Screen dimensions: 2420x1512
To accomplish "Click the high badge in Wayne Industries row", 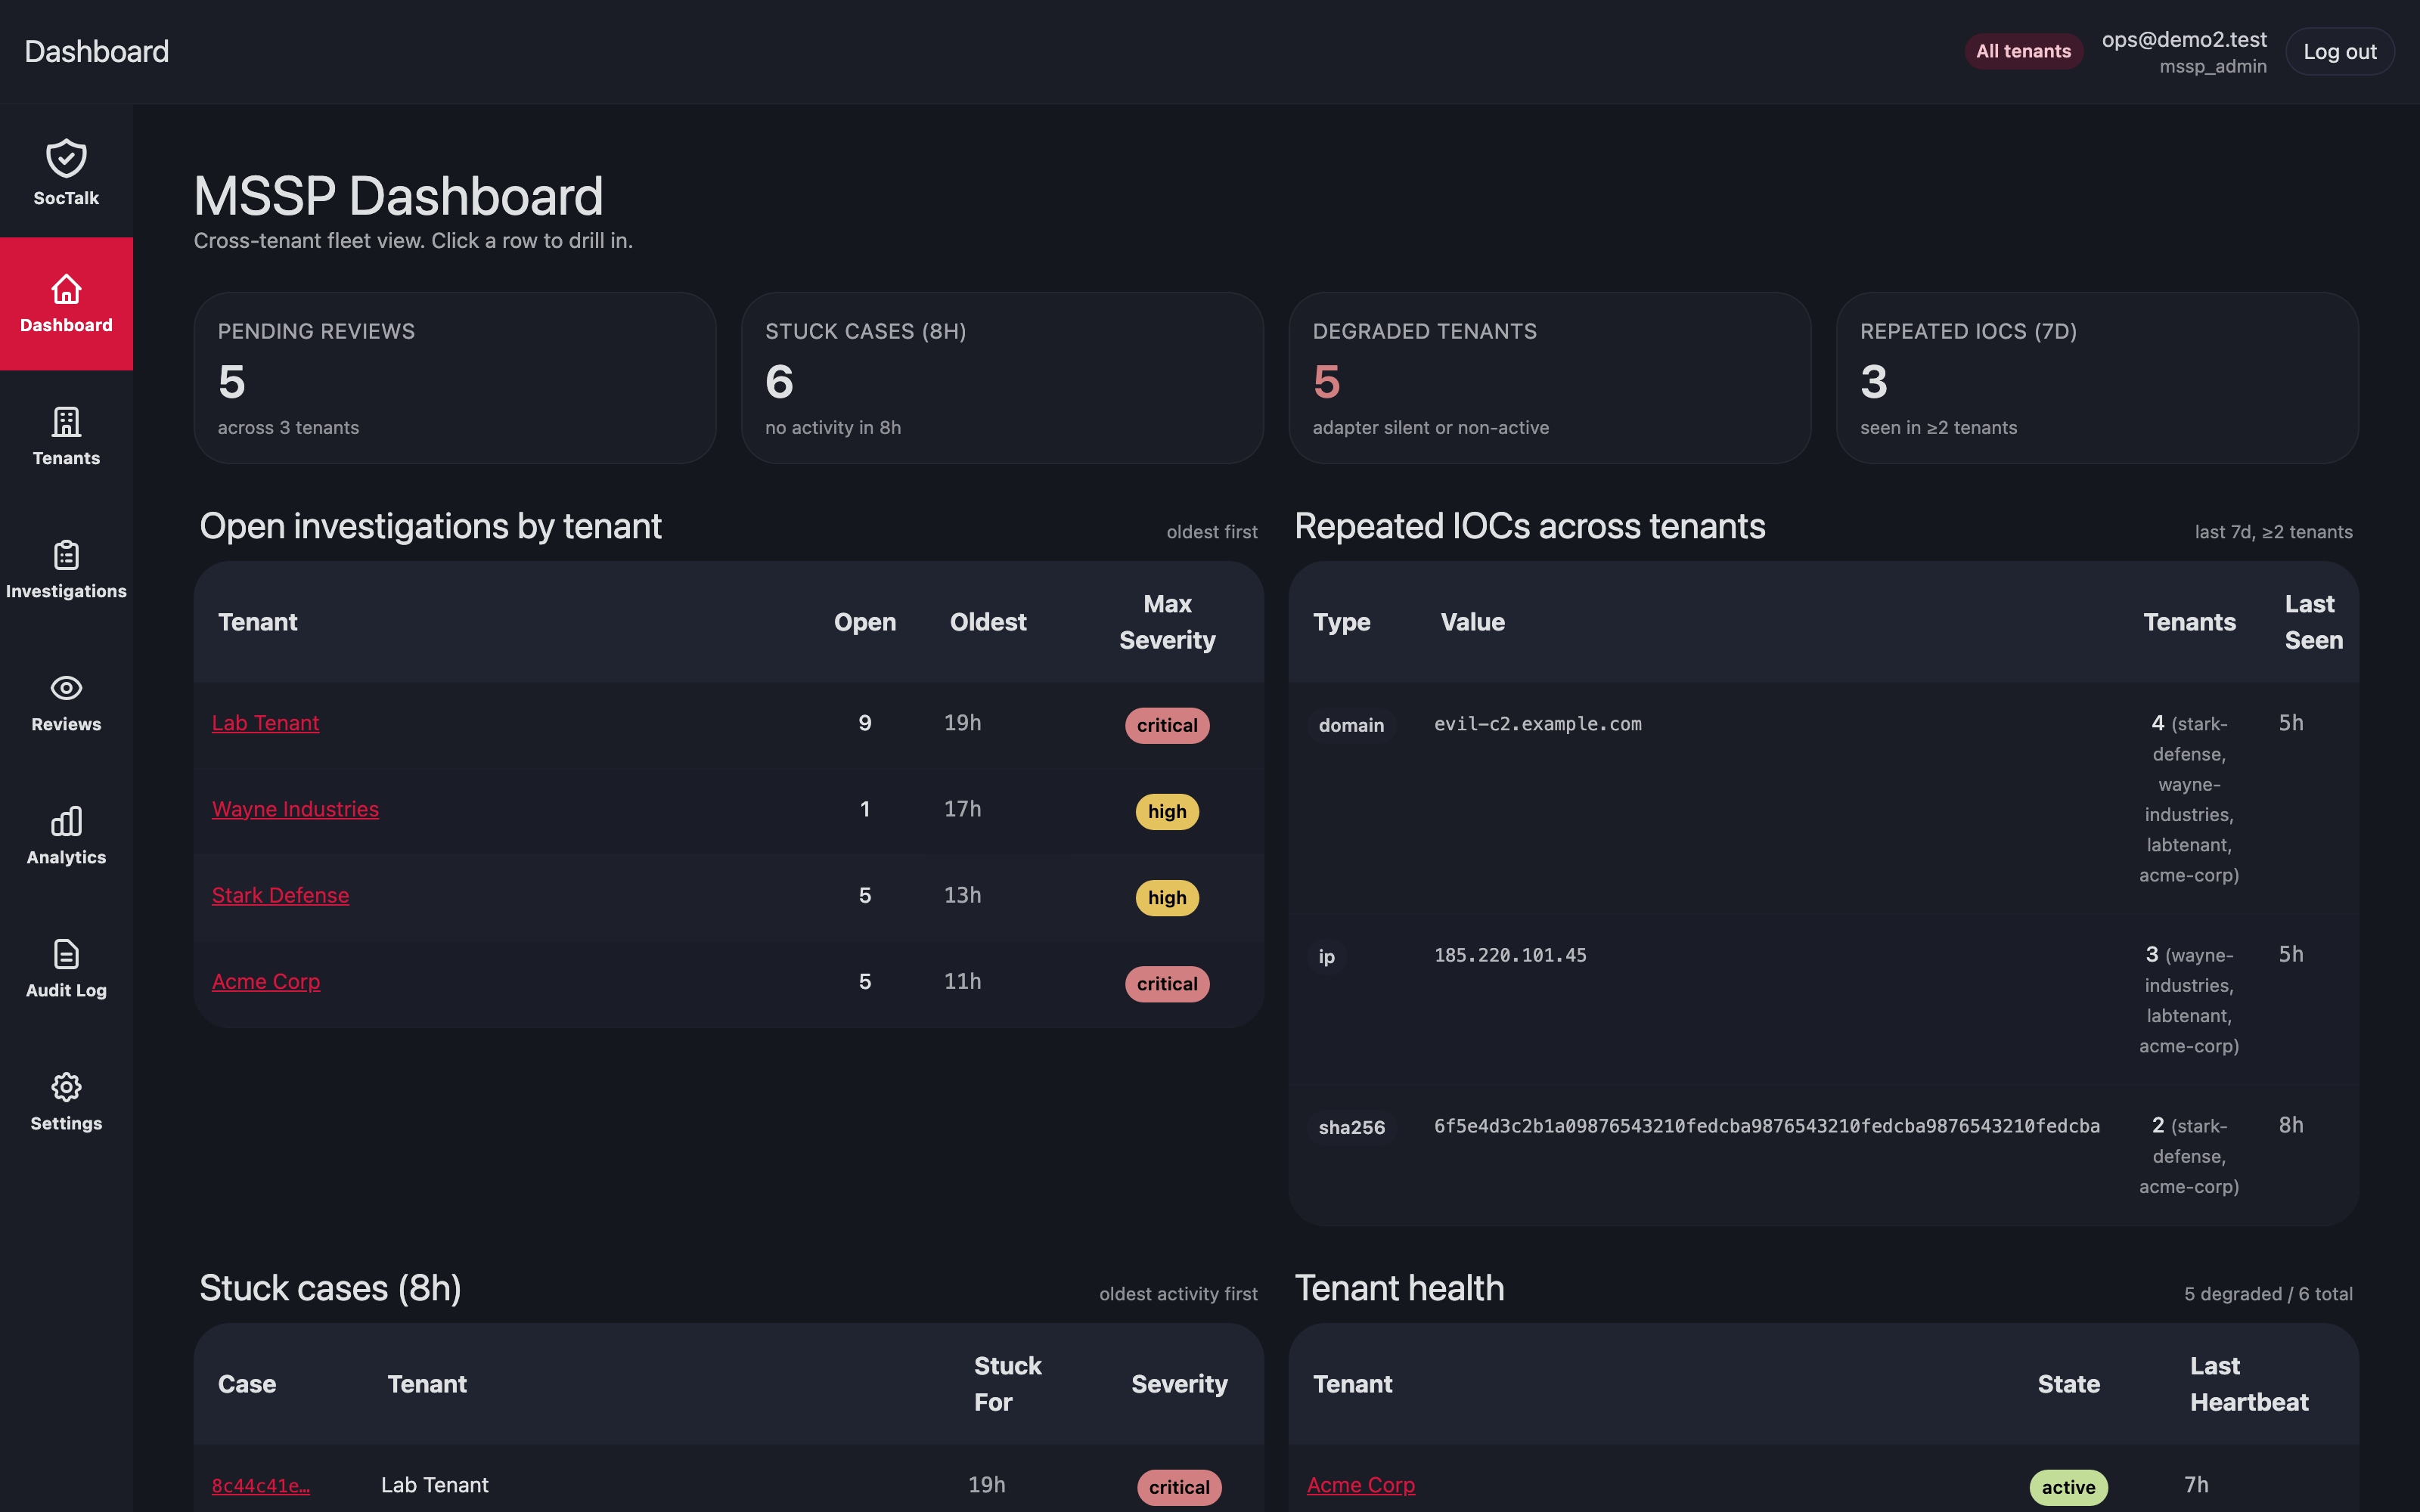I will pos(1167,811).
